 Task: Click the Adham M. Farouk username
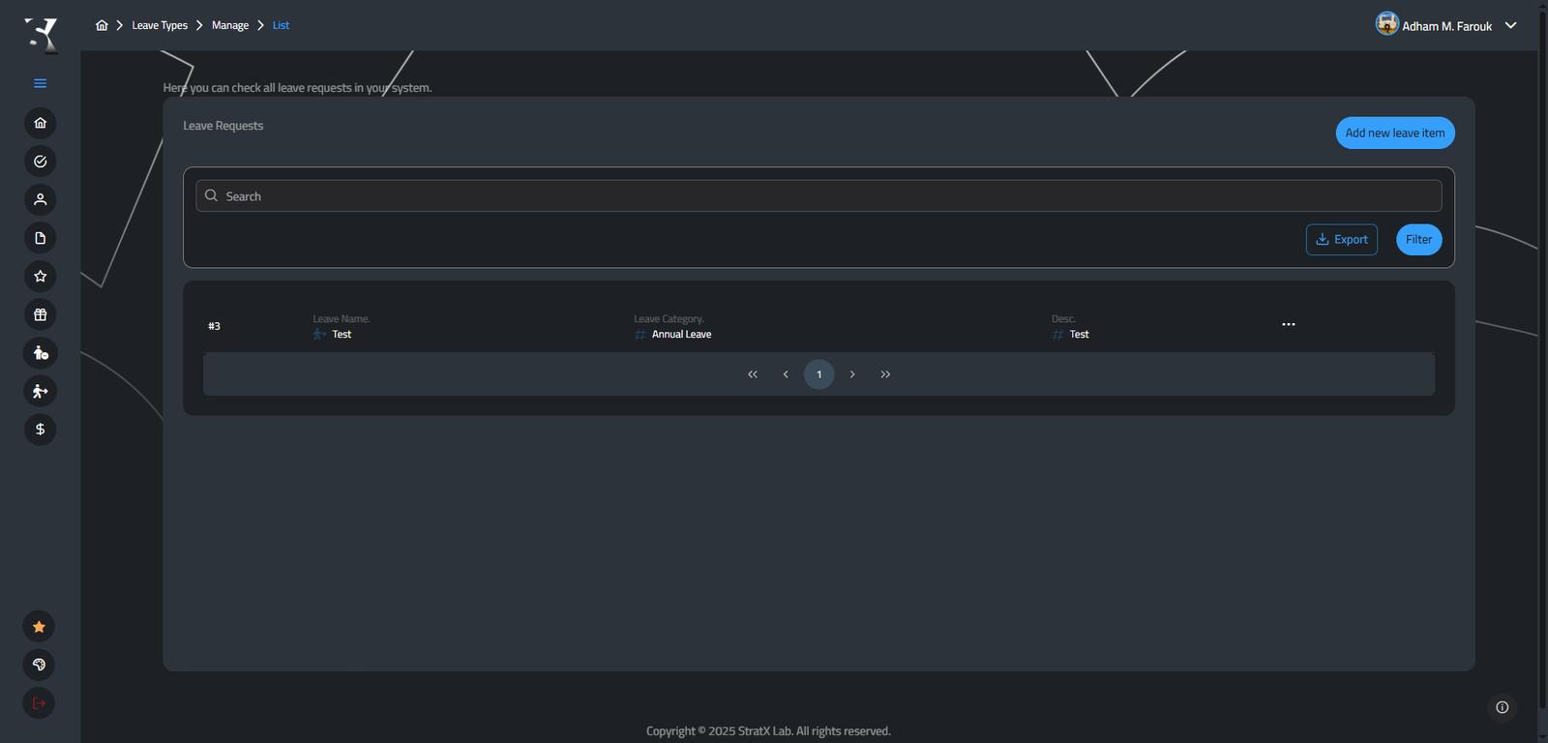(x=1447, y=26)
